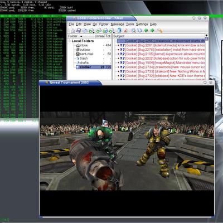The width and height of the screenshot is (223, 223).
Task: Open the Settings menu in KMail
Action: [x=142, y=25]
